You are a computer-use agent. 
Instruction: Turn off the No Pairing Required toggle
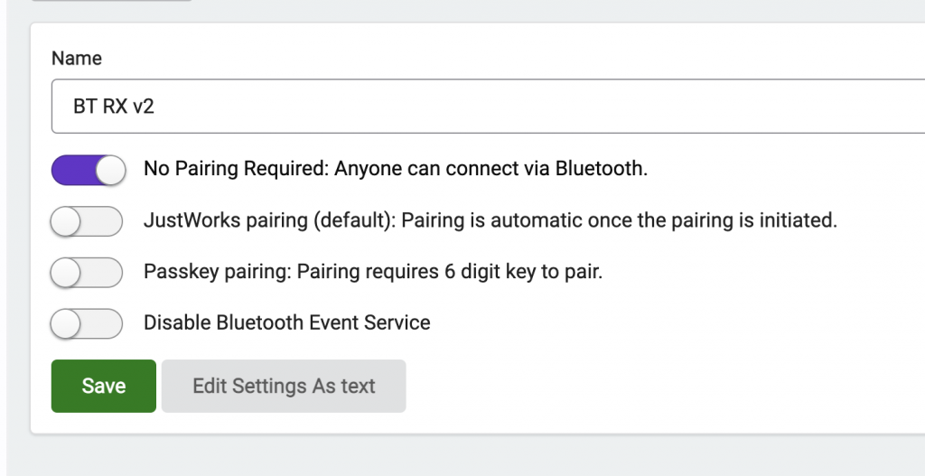coord(87,170)
